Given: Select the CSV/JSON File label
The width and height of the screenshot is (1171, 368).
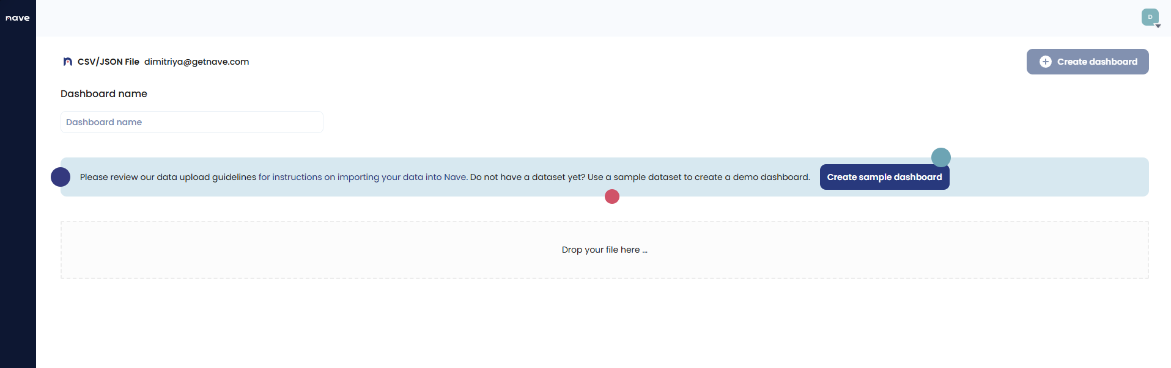Looking at the screenshot, I should pos(108,62).
